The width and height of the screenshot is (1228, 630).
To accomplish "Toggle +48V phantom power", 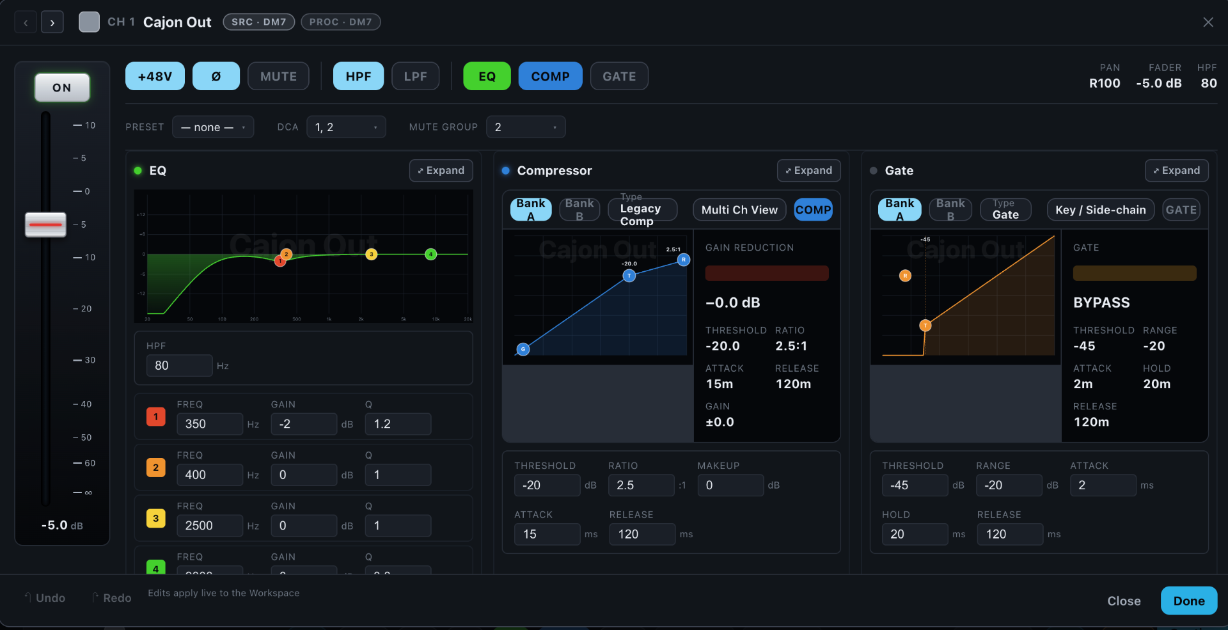I will pos(155,76).
